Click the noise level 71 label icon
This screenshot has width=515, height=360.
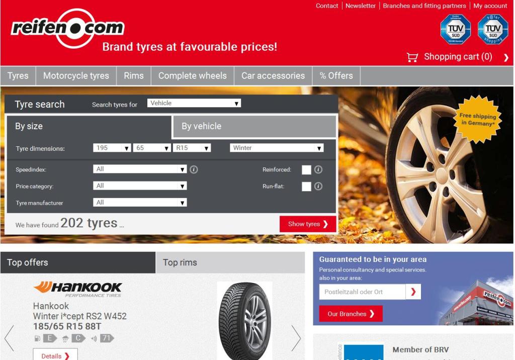click(103, 338)
